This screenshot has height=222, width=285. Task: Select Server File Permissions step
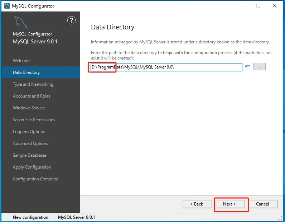click(x=34, y=120)
